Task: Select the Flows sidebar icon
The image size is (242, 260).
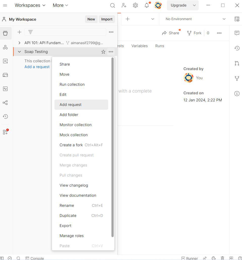Action: coord(5,103)
